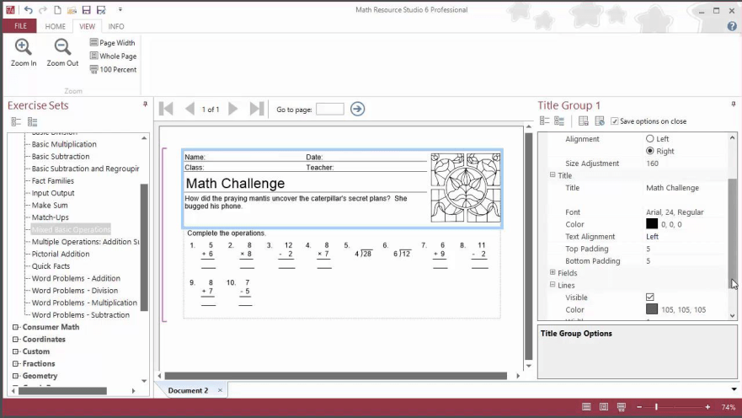Go to the first page icon
The width and height of the screenshot is (742, 418).
tap(167, 109)
